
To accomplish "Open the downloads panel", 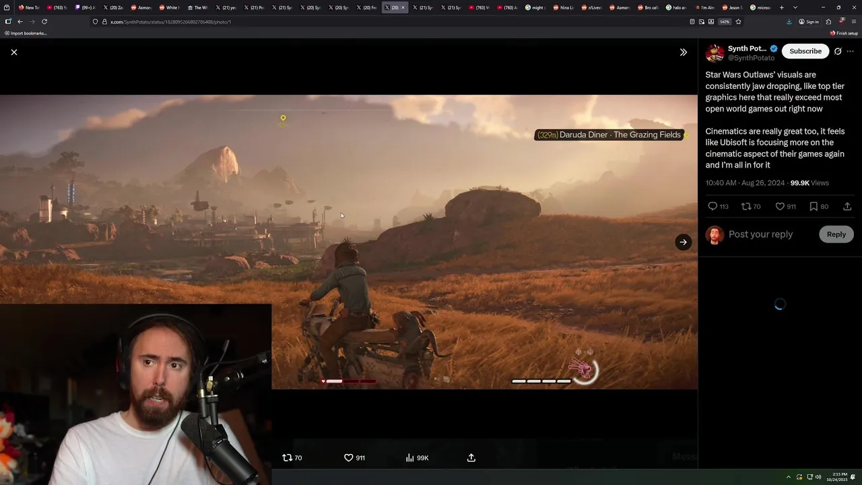I will tap(789, 22).
